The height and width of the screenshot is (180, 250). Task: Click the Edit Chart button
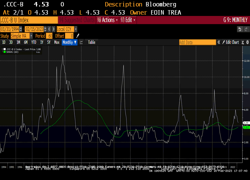click(x=232, y=42)
